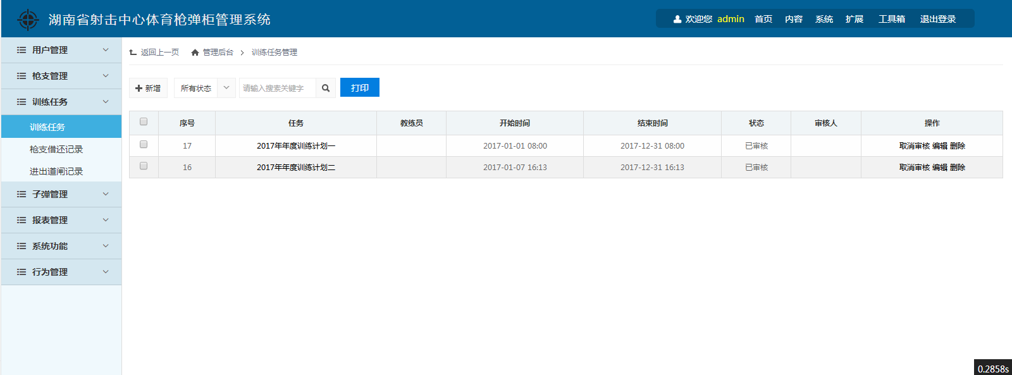Viewport: 1012px width, 375px height.
Task: Click 删除 for 2017年年度训练计划一
Action: point(958,146)
